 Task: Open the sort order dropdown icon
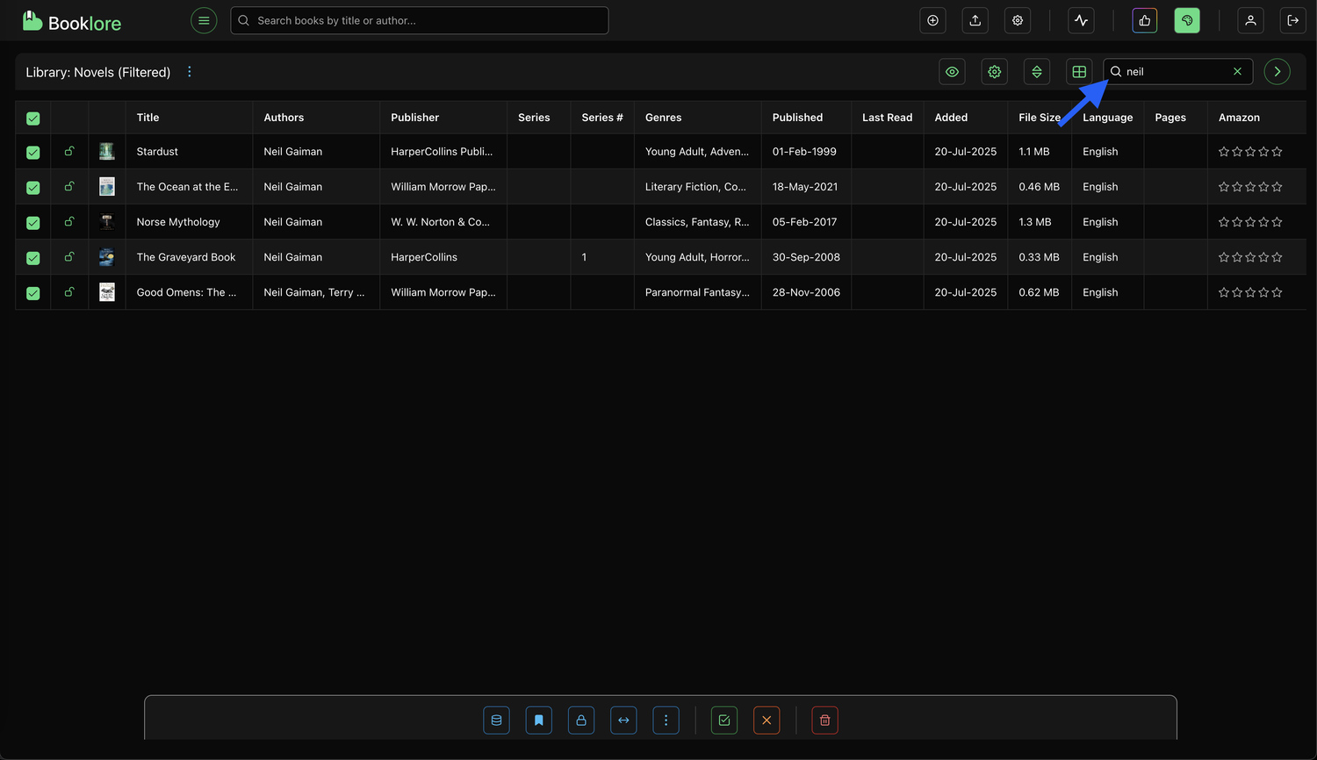(1036, 72)
